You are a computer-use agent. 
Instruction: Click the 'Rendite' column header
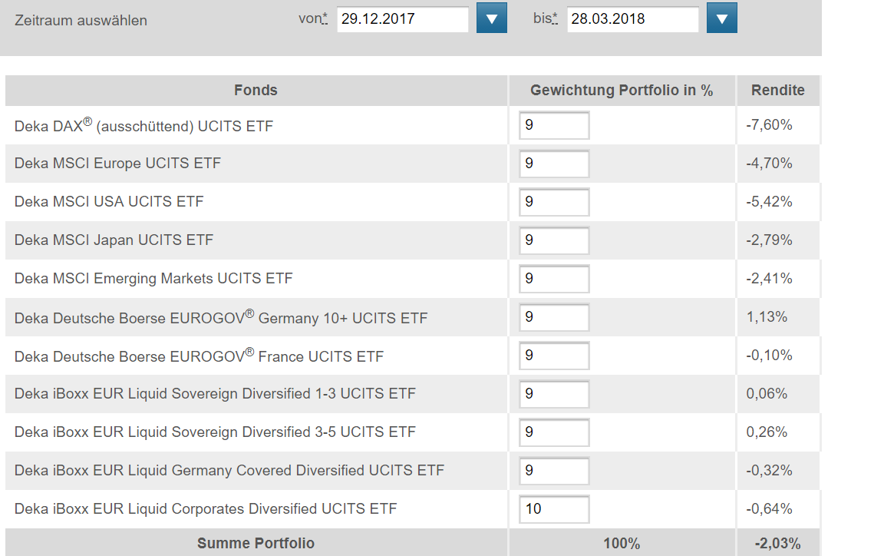(x=778, y=91)
